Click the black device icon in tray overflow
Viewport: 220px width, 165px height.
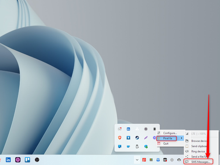[x=154, y=129]
